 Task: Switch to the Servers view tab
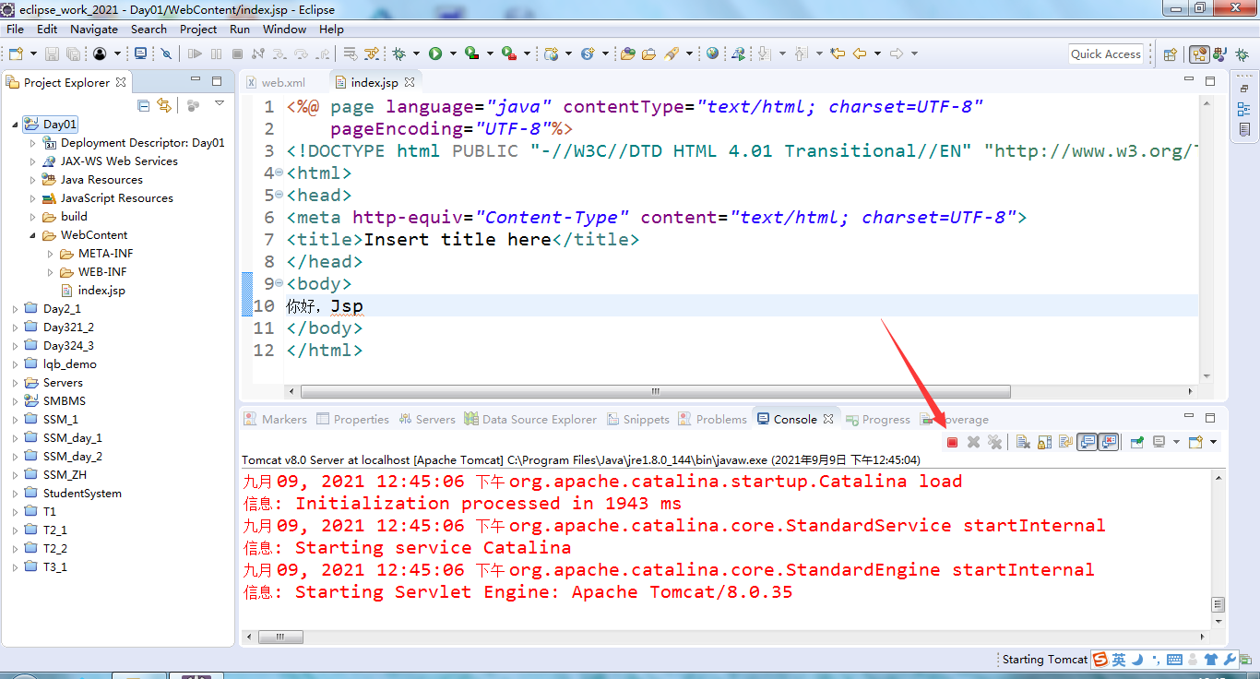click(427, 419)
